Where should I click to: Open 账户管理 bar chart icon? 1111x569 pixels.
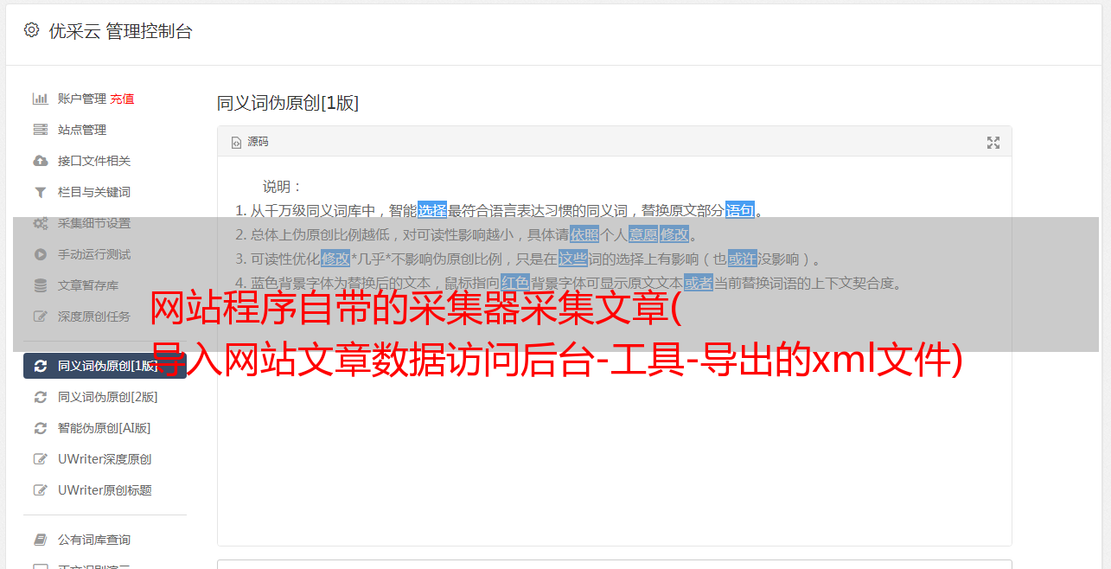[40, 99]
